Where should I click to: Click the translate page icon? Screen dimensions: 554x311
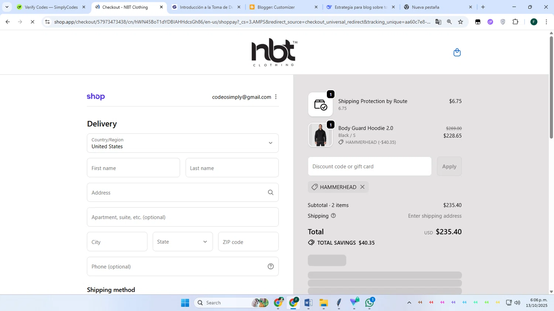point(438,22)
